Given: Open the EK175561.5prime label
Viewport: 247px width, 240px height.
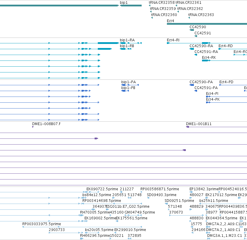Looking at the screenshot, I should tap(131, 218).
